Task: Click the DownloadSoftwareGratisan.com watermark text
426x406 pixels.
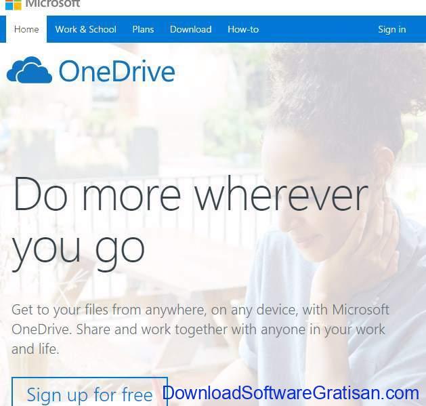Action: (291, 393)
